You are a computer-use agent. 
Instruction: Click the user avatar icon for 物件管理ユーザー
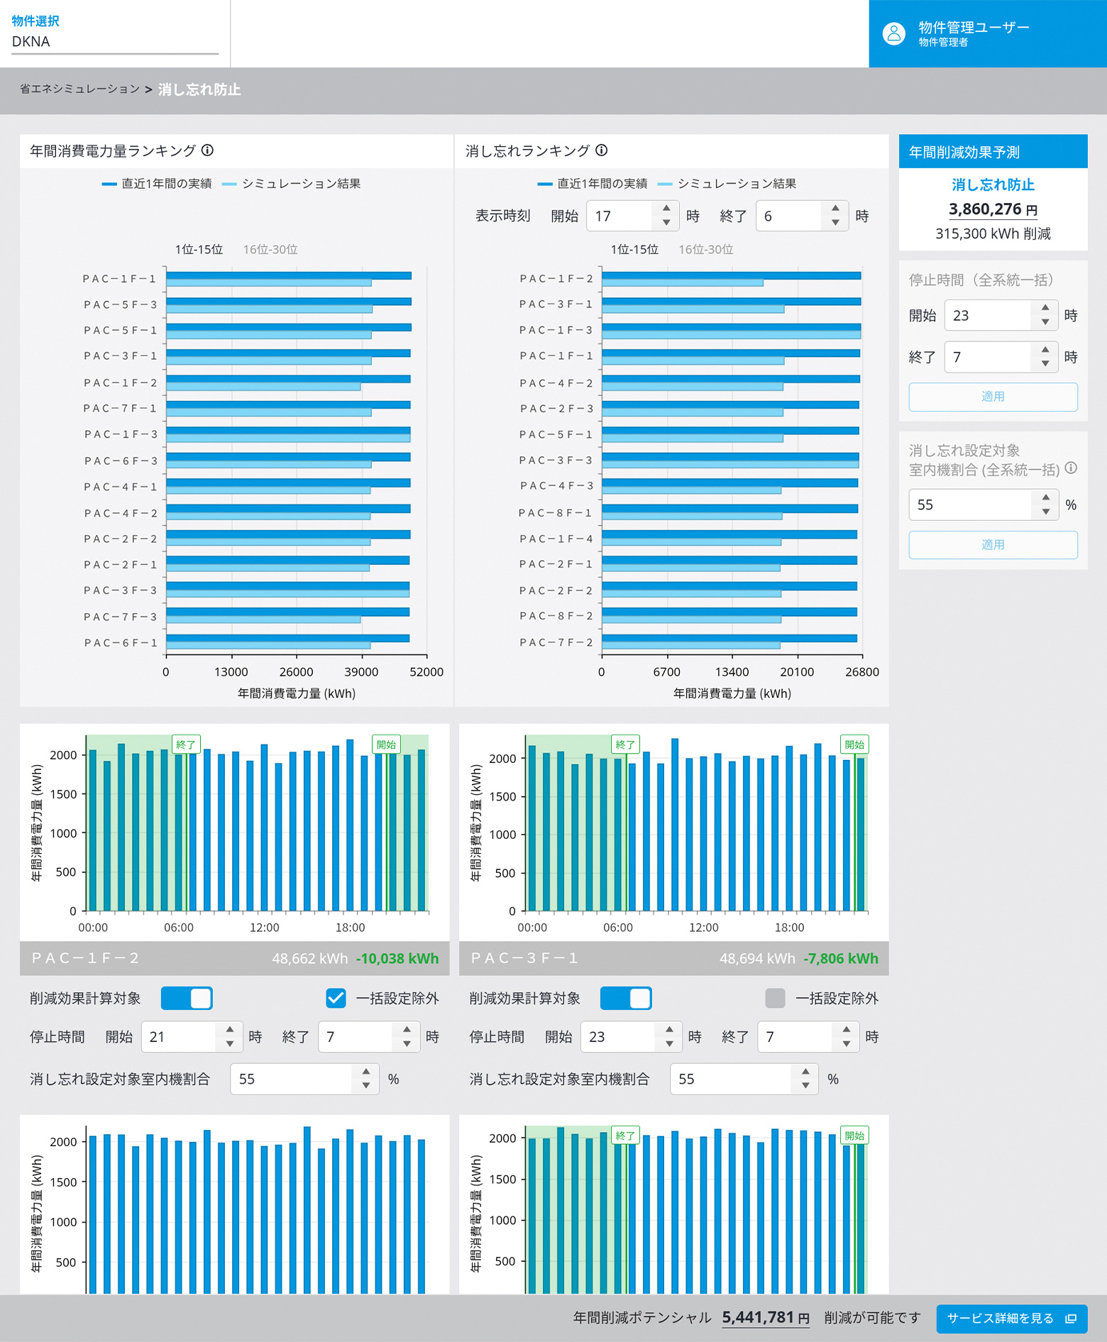click(x=893, y=33)
